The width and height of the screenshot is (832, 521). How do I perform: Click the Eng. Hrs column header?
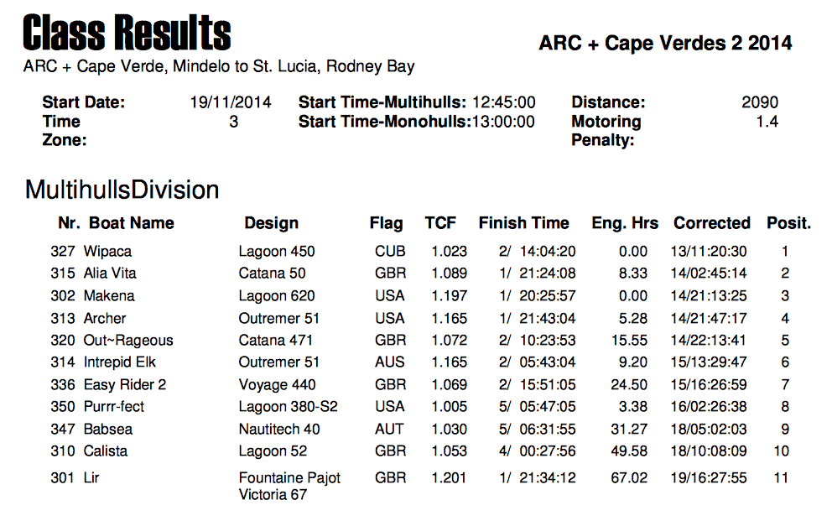click(x=625, y=223)
